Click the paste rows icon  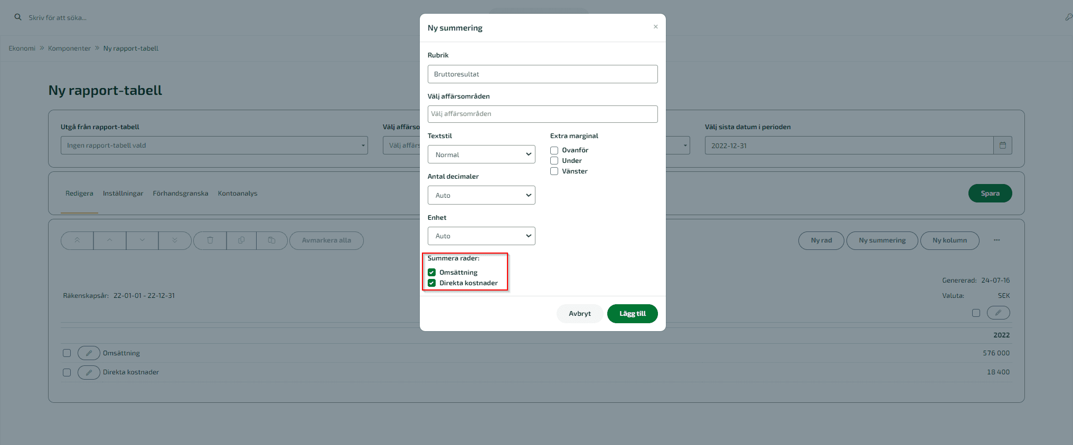tap(272, 240)
